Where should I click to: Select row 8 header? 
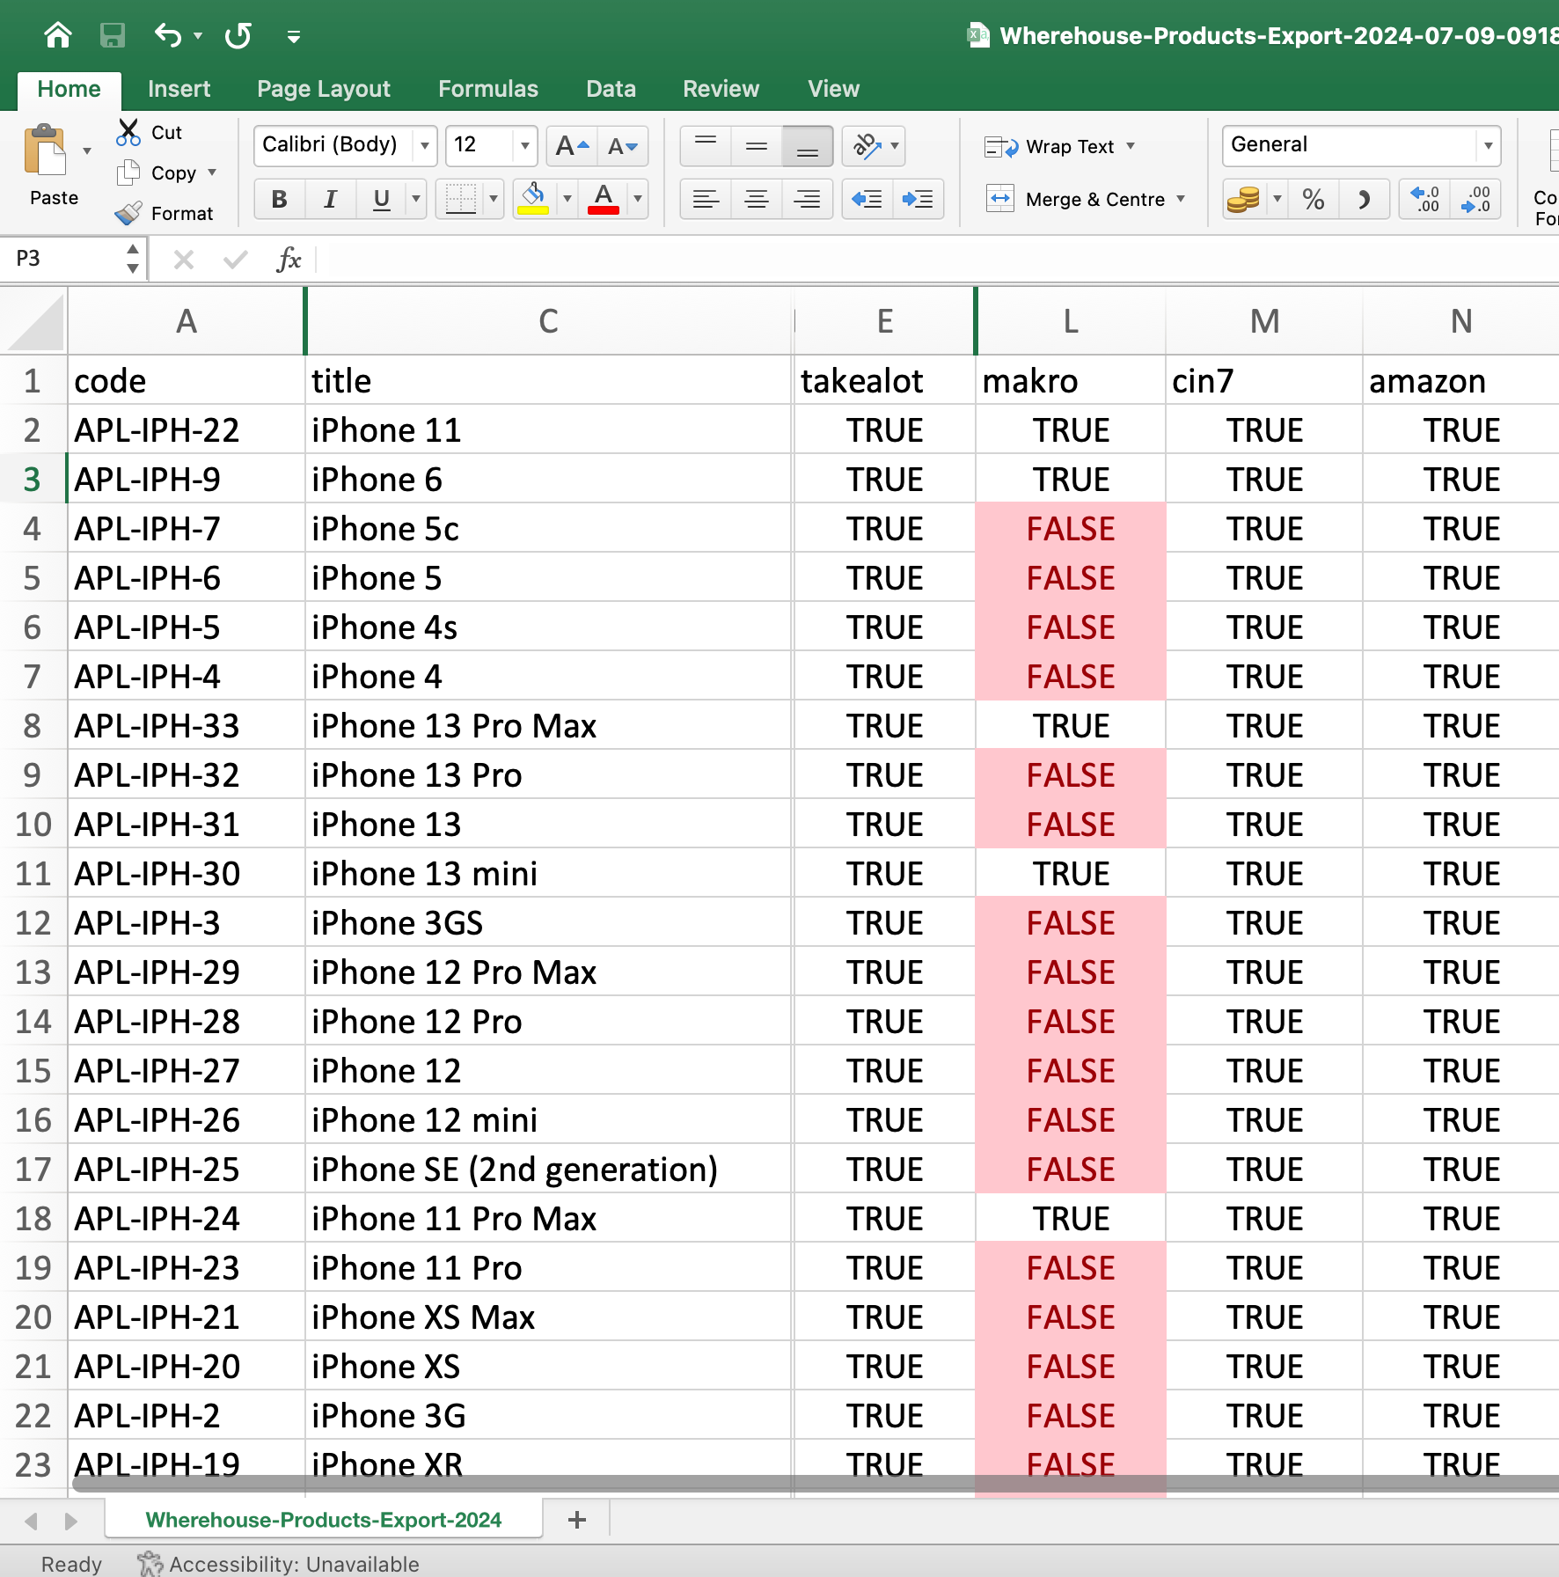pos(33,726)
